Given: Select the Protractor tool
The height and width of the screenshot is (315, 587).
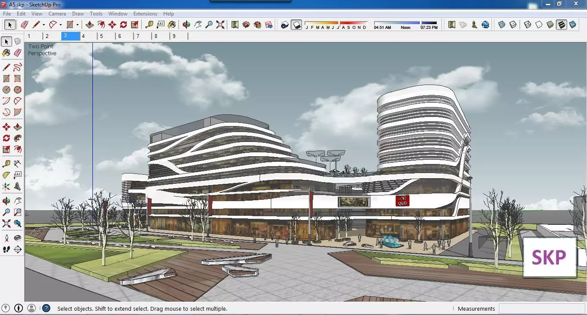Looking at the screenshot, I should pos(6,175).
